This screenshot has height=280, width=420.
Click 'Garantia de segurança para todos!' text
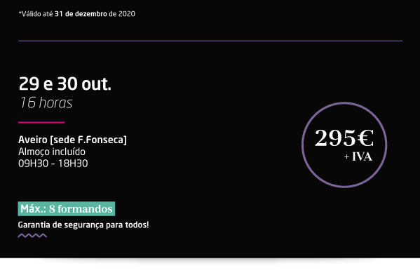click(83, 225)
